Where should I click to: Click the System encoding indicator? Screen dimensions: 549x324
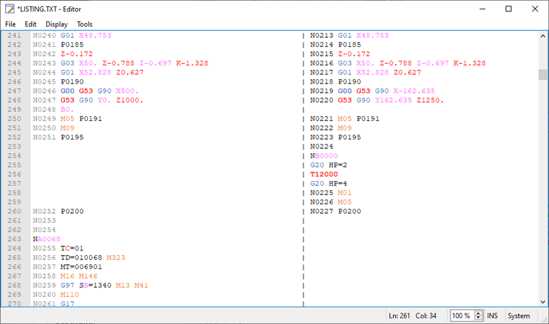coord(519,315)
